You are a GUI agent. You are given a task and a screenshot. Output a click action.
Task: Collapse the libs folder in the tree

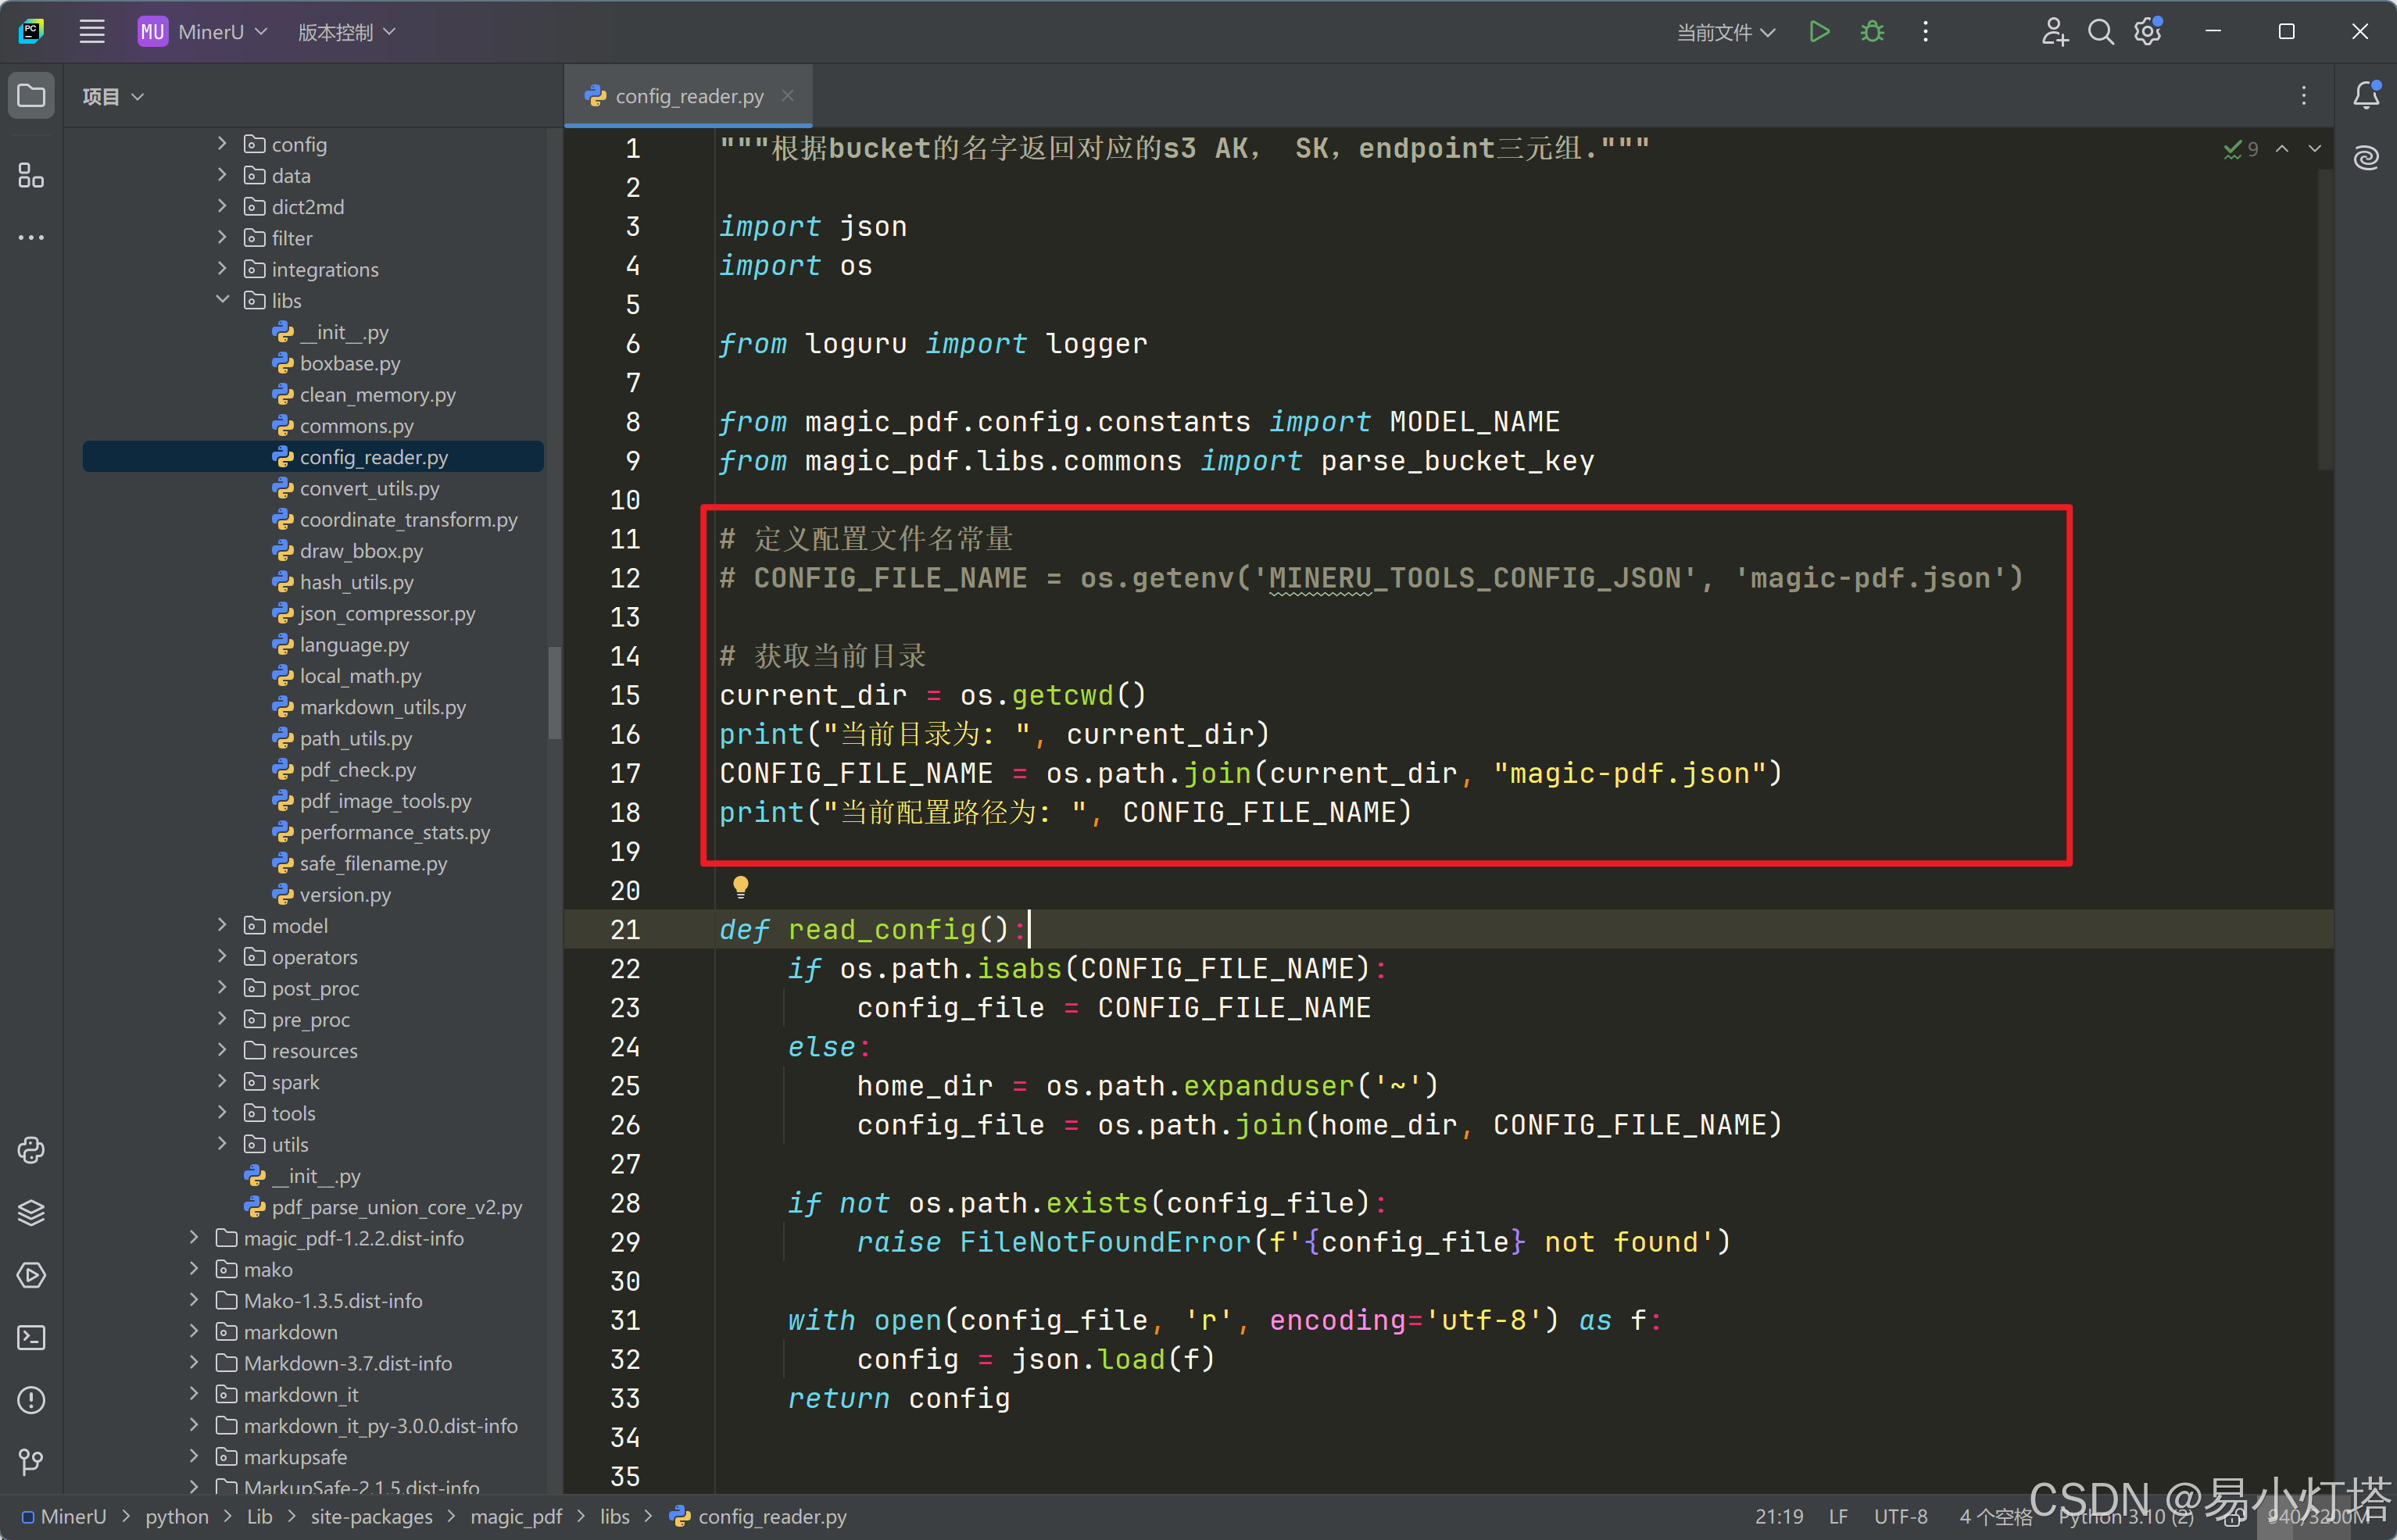point(222,300)
